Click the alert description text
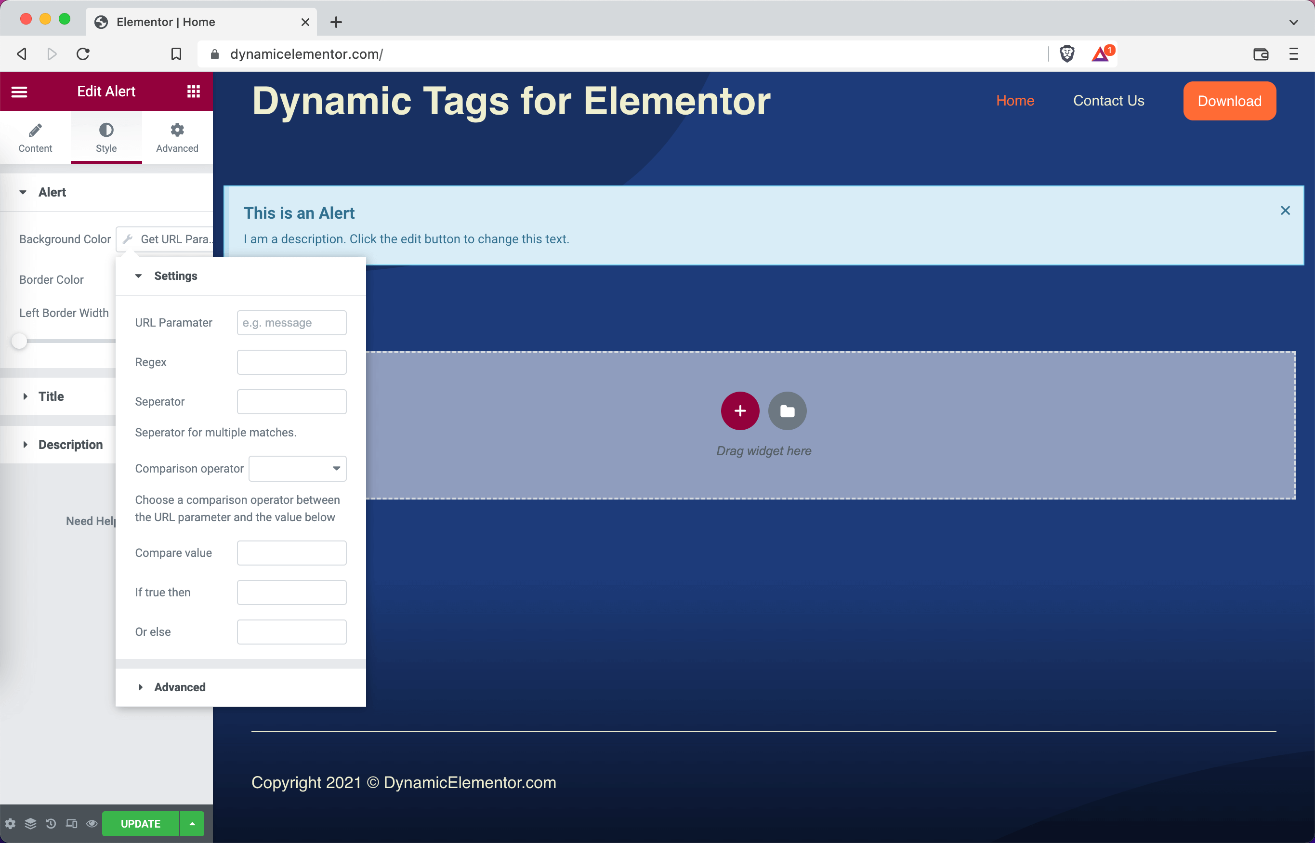 tap(406, 239)
